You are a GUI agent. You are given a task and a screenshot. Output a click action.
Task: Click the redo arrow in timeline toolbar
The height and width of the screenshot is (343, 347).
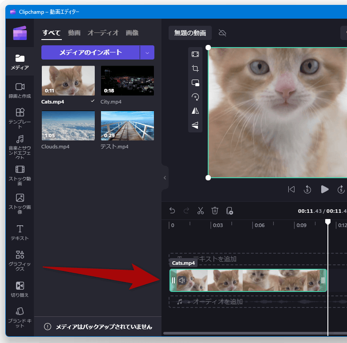[186, 211]
